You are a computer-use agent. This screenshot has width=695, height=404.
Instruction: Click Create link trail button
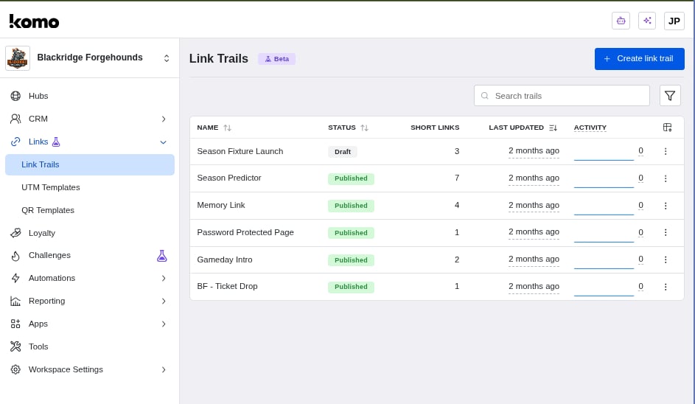click(639, 58)
